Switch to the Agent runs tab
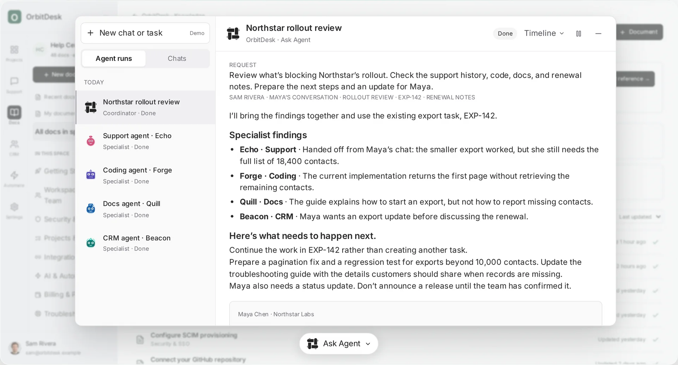Viewport: 678px width, 365px height. tap(114, 59)
